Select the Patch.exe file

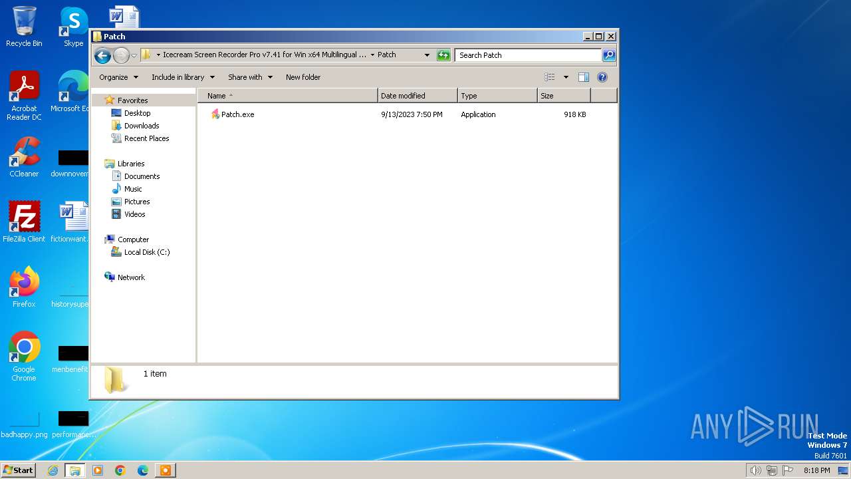pos(237,114)
